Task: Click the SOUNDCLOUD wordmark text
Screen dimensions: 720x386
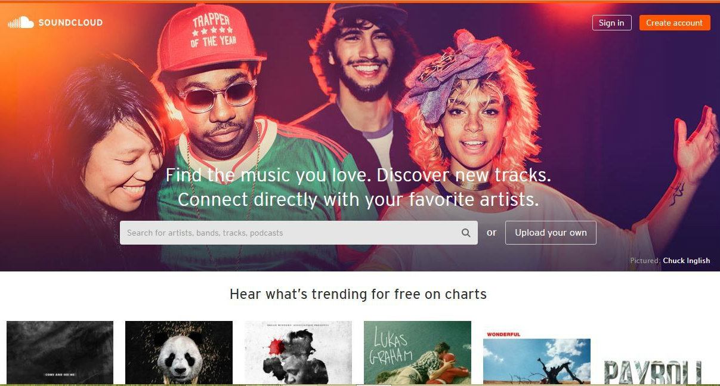Action: point(70,23)
